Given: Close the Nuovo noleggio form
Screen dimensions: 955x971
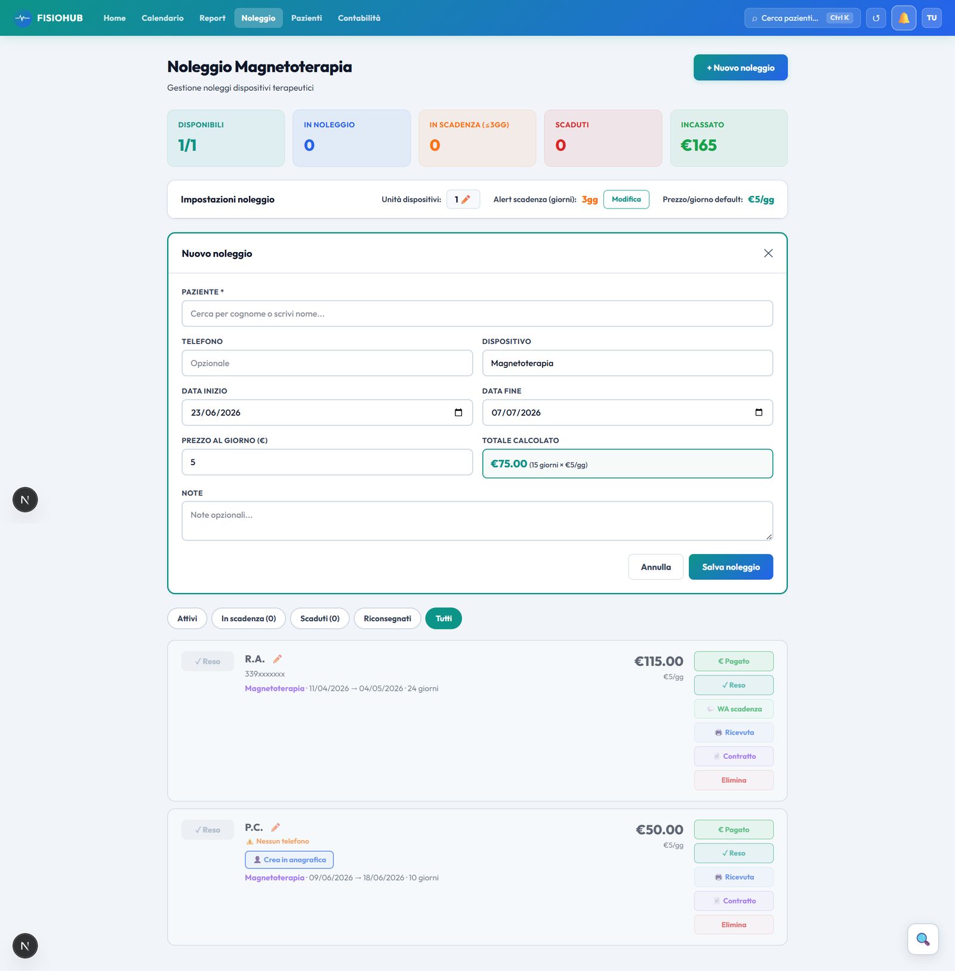Looking at the screenshot, I should pos(768,253).
